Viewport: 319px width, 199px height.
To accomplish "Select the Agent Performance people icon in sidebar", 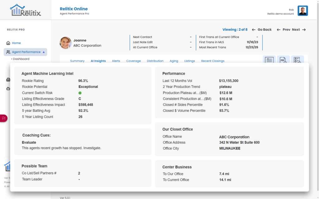I will (7, 52).
